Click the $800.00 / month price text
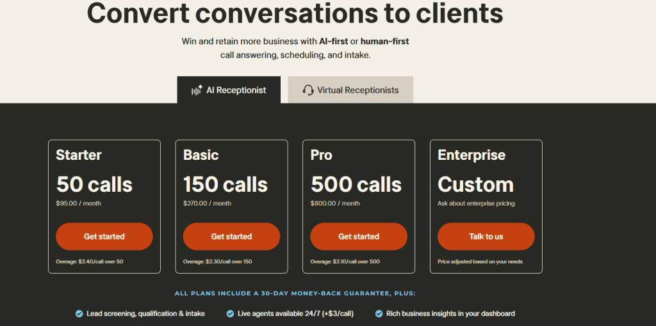Viewport: 656px width, 326px height. pos(335,203)
